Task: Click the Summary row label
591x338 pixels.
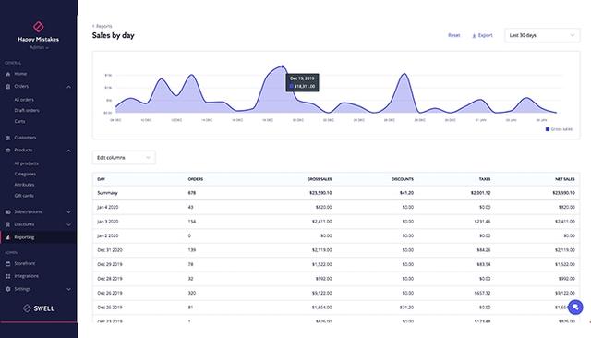Action: point(107,193)
